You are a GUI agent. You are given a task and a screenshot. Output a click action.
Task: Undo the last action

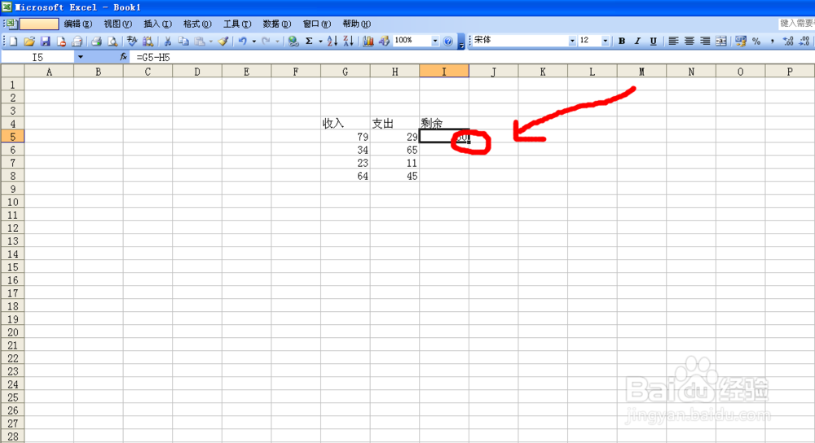(x=243, y=41)
